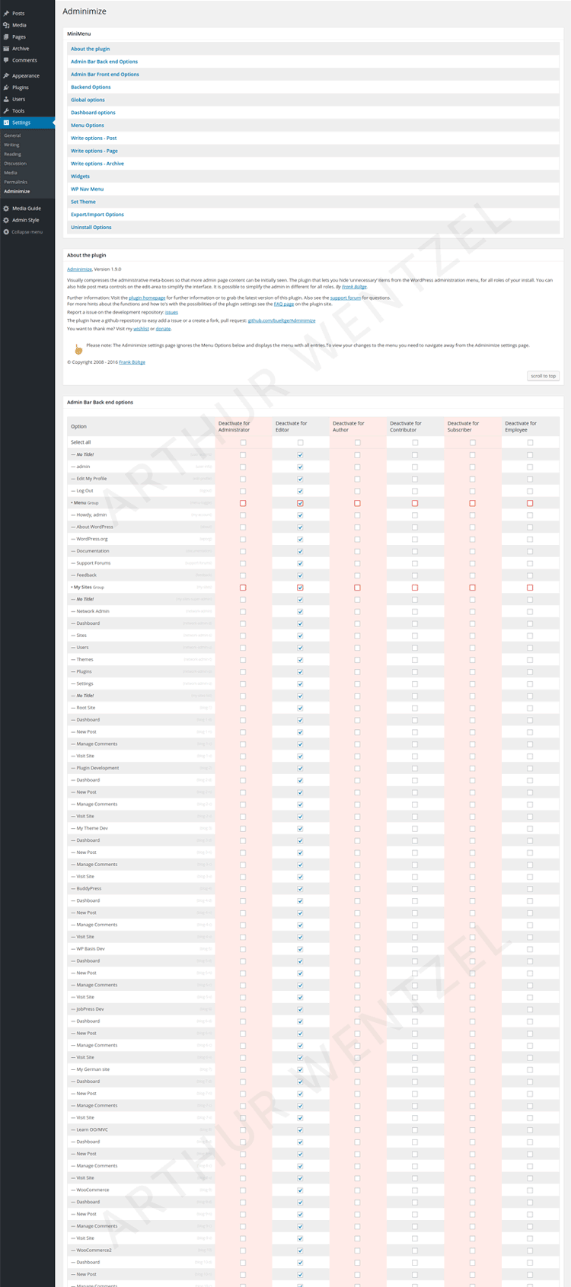This screenshot has width=571, height=1287.
Task: Go to Global options in MiniMenu
Action: click(x=88, y=100)
